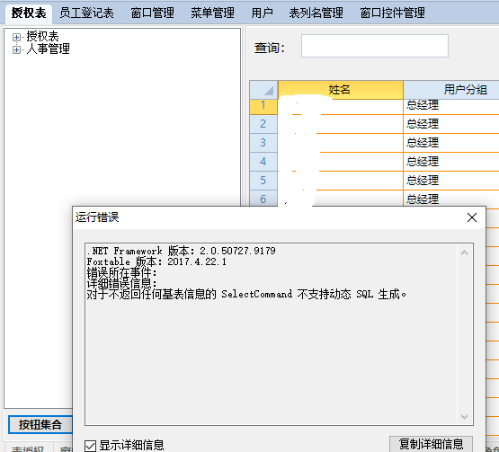499x452 pixels.
Task: Click the 用户分组 column header
Action: coord(451,90)
